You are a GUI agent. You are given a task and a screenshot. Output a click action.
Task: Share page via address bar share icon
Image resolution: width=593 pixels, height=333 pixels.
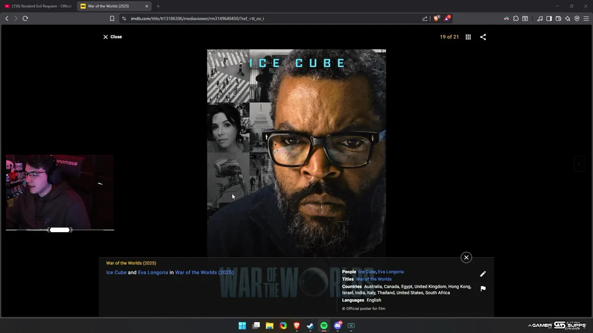(x=425, y=18)
